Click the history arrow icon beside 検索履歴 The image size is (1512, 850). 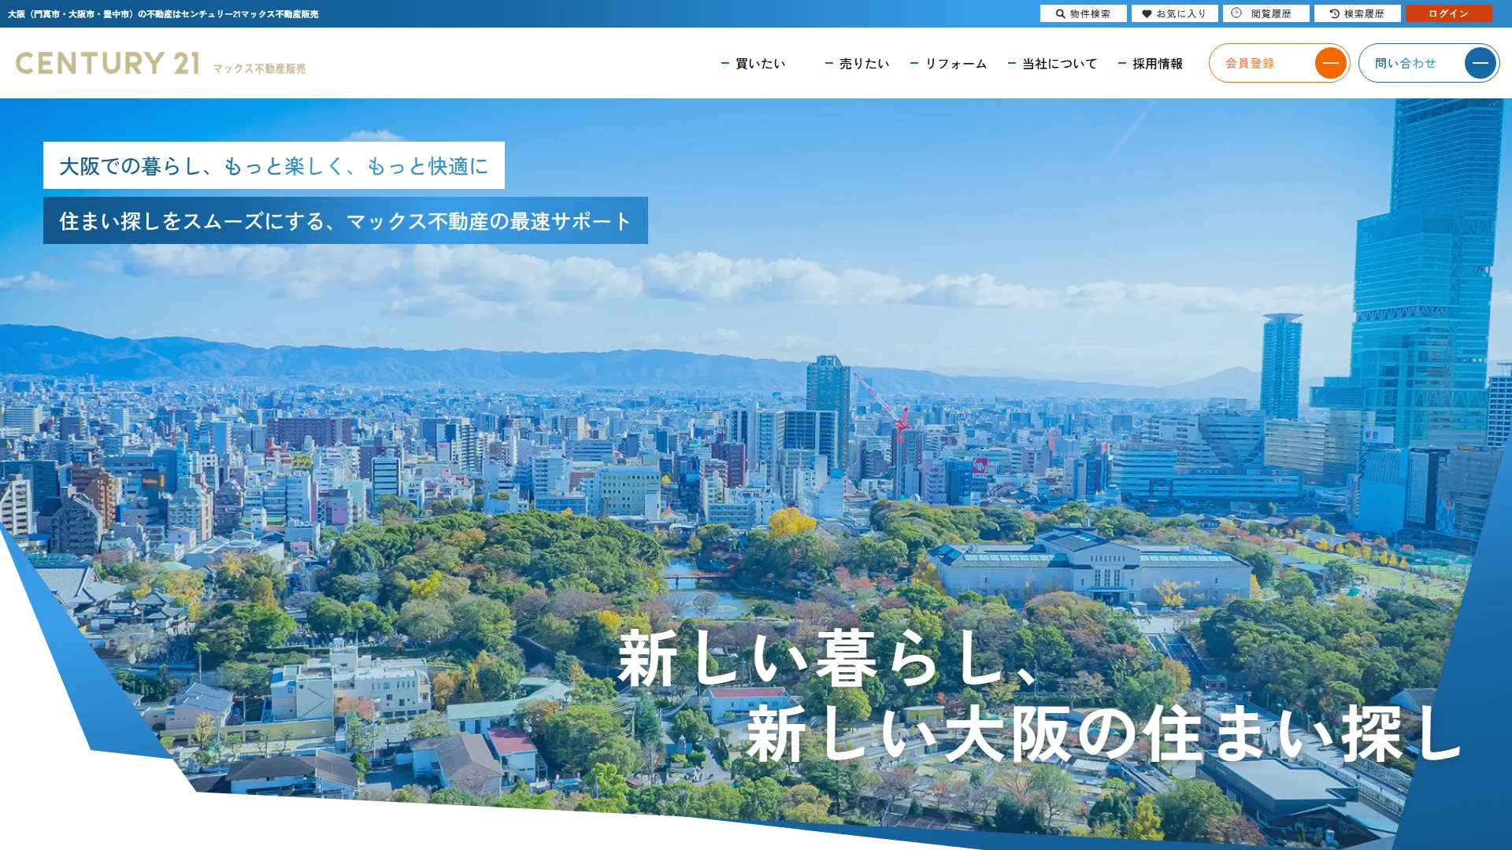(x=1335, y=13)
